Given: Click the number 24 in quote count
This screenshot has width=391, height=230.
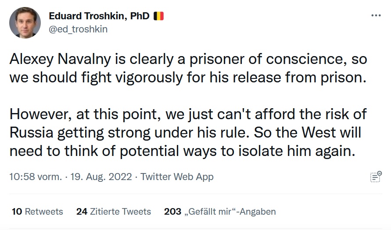Looking at the screenshot, I should click(82, 212).
